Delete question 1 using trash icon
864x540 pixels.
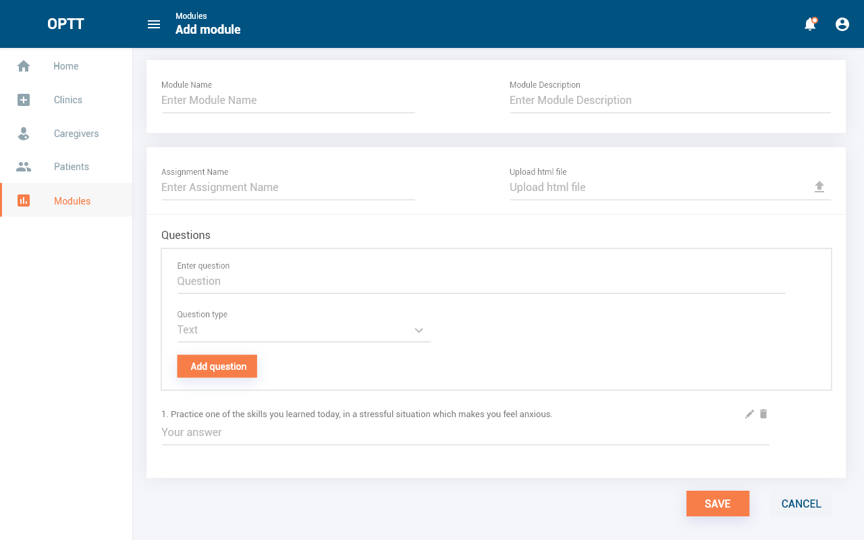[x=763, y=414]
